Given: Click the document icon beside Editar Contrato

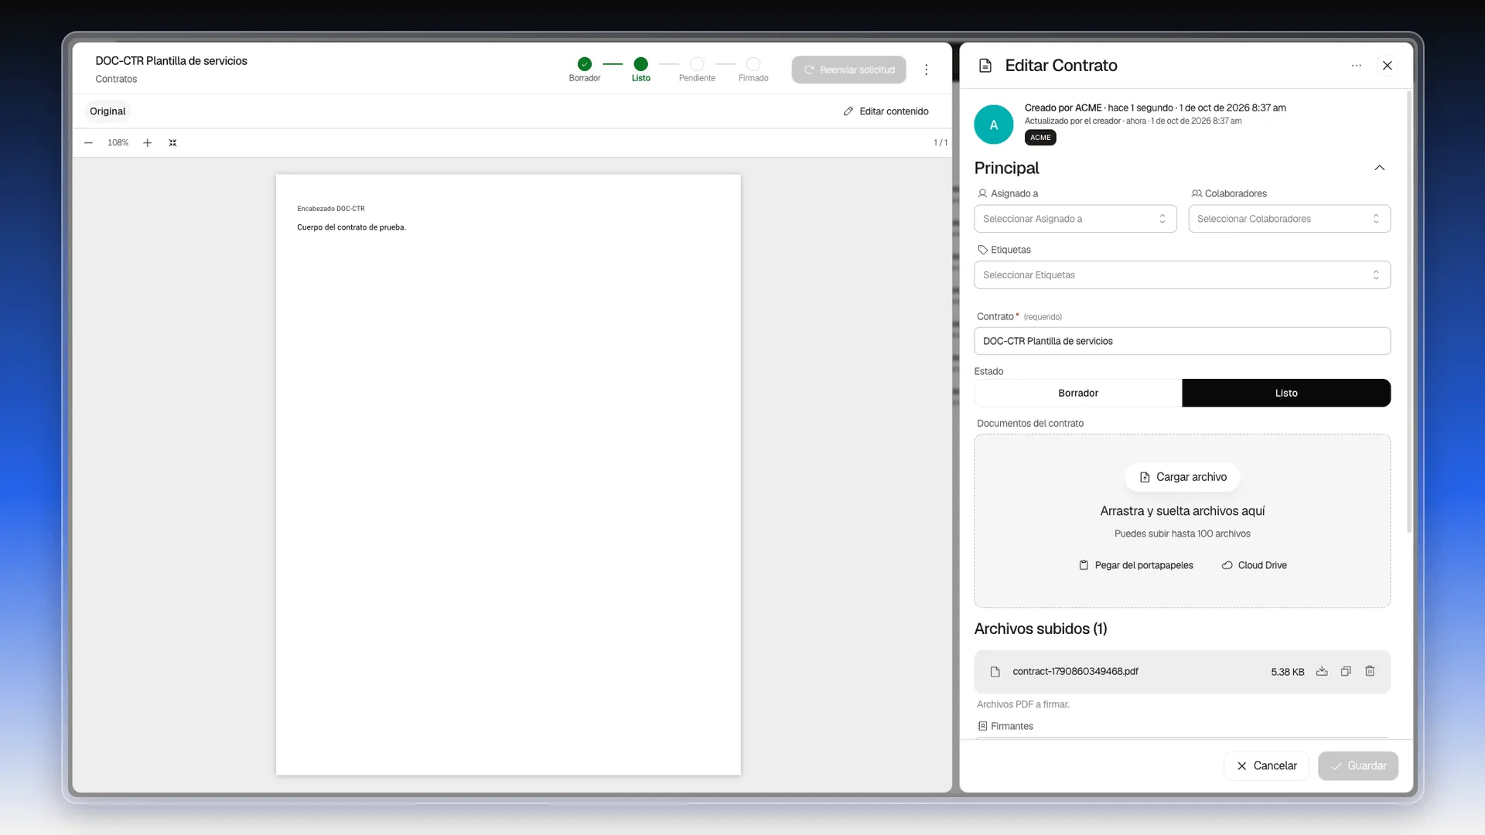Looking at the screenshot, I should pyautogui.click(x=985, y=66).
